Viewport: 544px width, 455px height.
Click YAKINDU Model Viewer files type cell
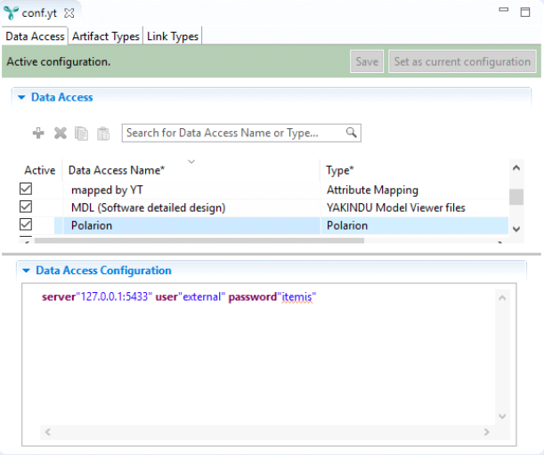(396, 207)
